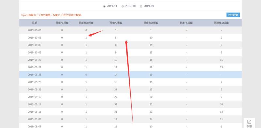This screenshot has width=261, height=128.
Task: Click the 百度移动词数 value 20 in the 2019-09-19 row
Action: [151, 97]
